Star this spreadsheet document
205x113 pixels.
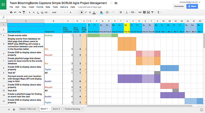click(x=111, y=3)
